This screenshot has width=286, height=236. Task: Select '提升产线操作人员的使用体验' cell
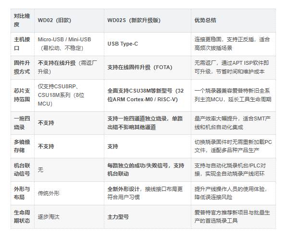click(233, 193)
